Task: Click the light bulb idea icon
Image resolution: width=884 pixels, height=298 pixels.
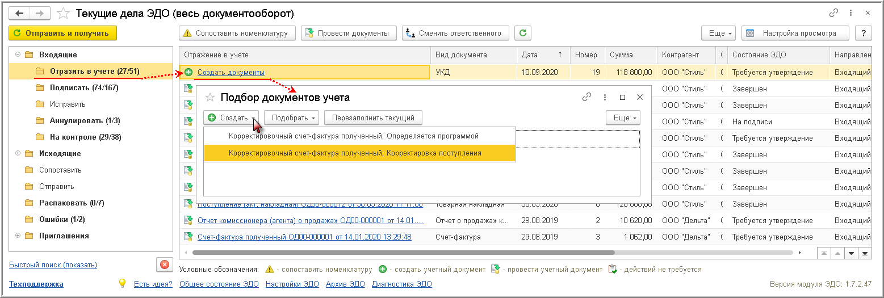Action: (122, 283)
